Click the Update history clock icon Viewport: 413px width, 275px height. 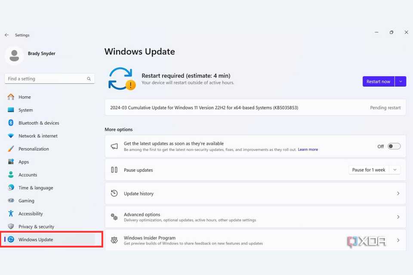pos(114,193)
